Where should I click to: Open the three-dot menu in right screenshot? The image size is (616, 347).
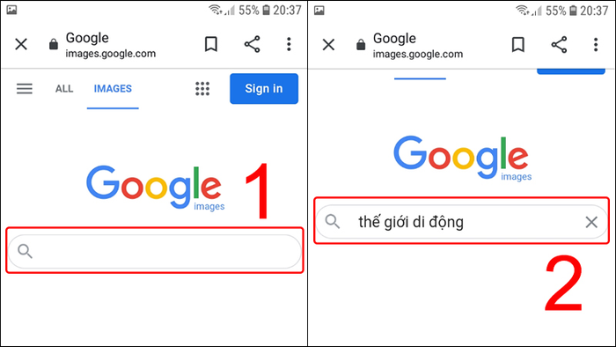596,44
